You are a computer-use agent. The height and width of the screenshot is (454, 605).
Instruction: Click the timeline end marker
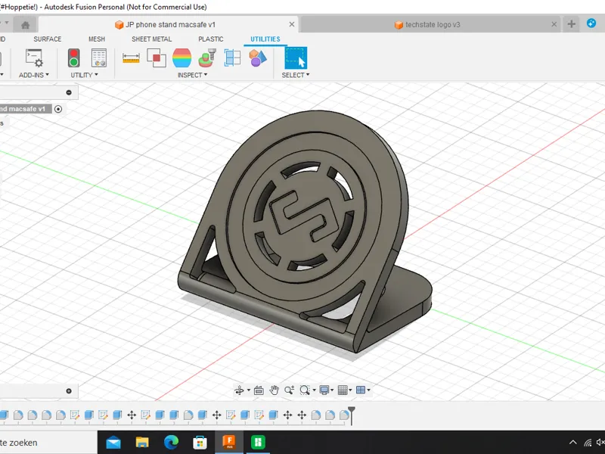[x=352, y=415]
